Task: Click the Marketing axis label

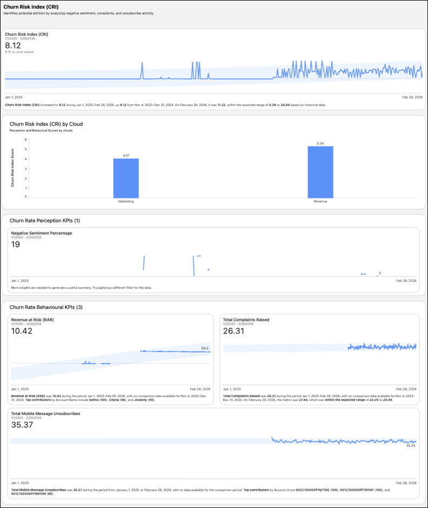Action: click(126, 201)
